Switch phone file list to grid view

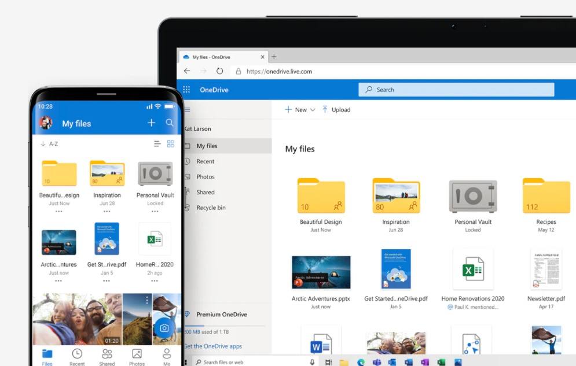pyautogui.click(x=170, y=144)
